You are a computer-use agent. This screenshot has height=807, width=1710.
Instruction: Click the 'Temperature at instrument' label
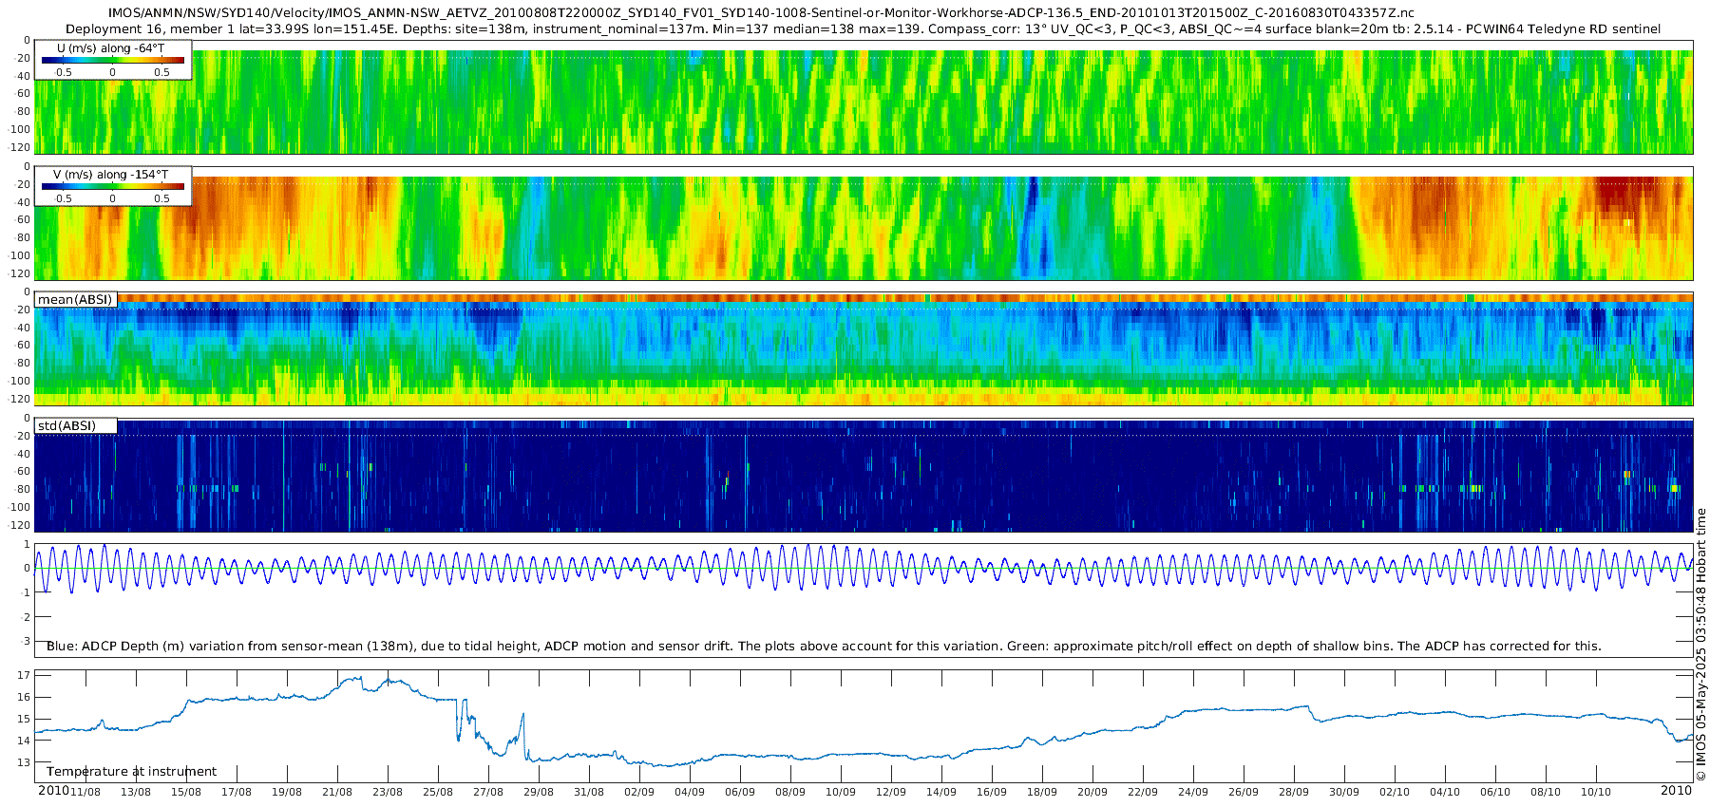131,772
